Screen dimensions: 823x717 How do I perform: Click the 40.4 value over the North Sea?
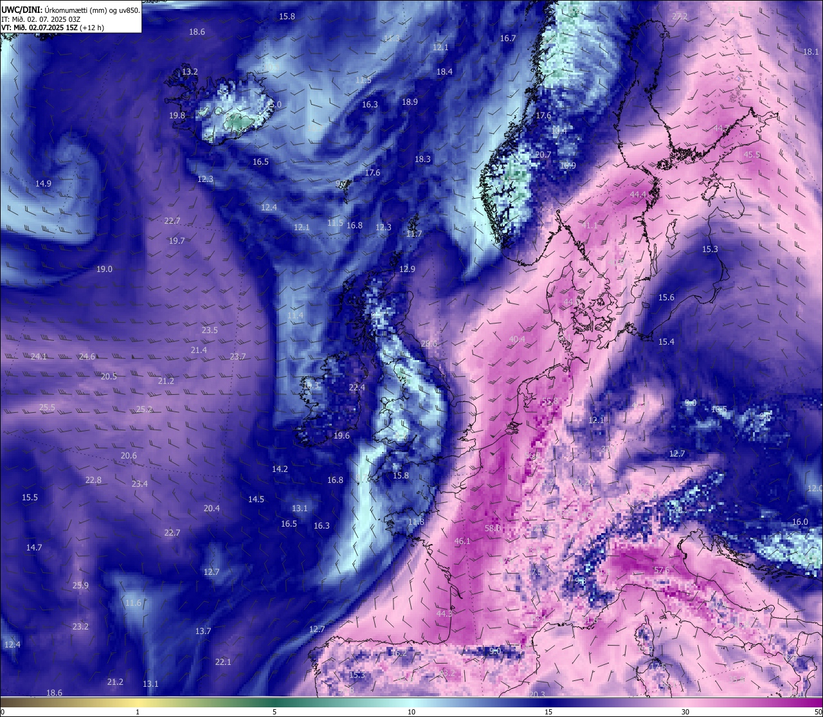point(517,340)
